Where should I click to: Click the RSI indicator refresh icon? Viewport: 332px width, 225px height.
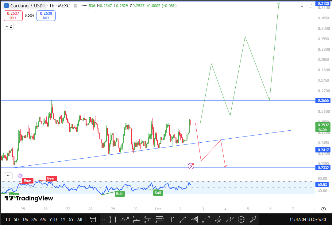[x=20, y=176]
